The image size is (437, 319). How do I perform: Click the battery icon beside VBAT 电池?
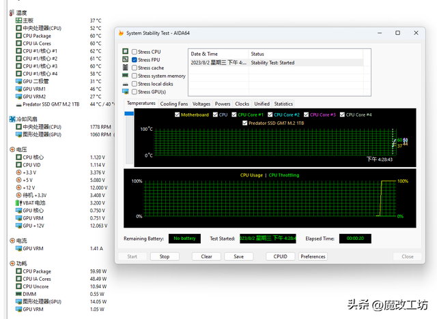point(18,202)
